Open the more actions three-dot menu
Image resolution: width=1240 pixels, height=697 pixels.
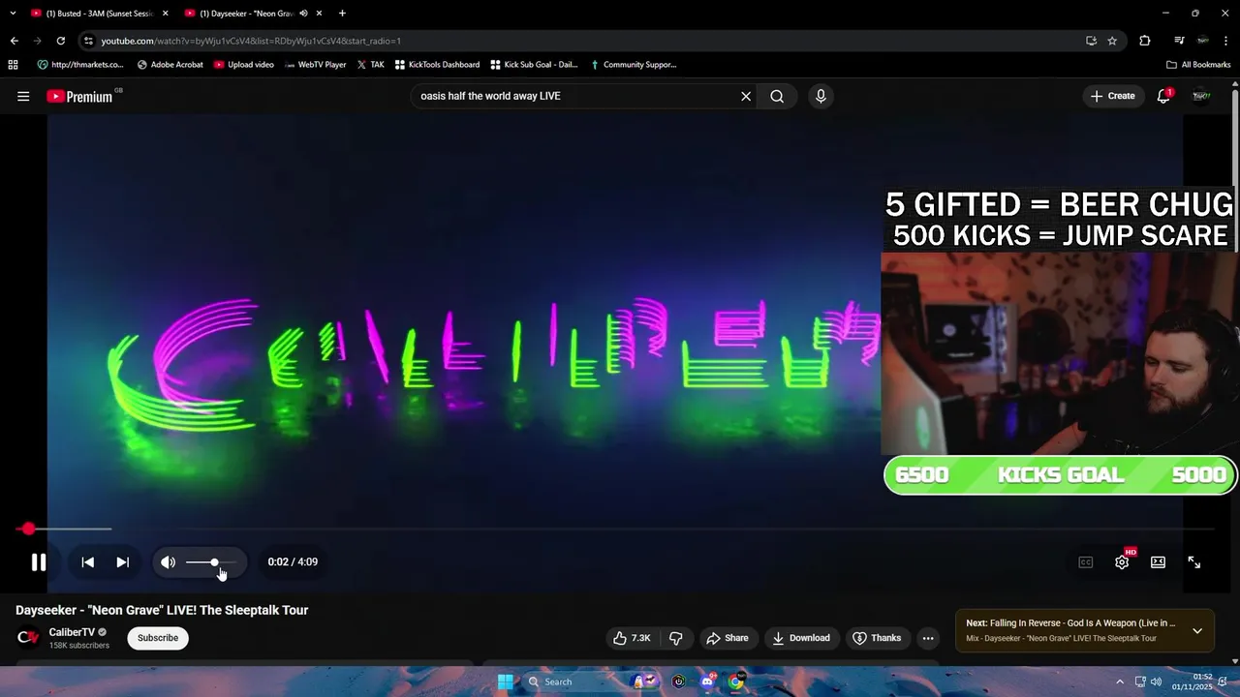pos(928,638)
